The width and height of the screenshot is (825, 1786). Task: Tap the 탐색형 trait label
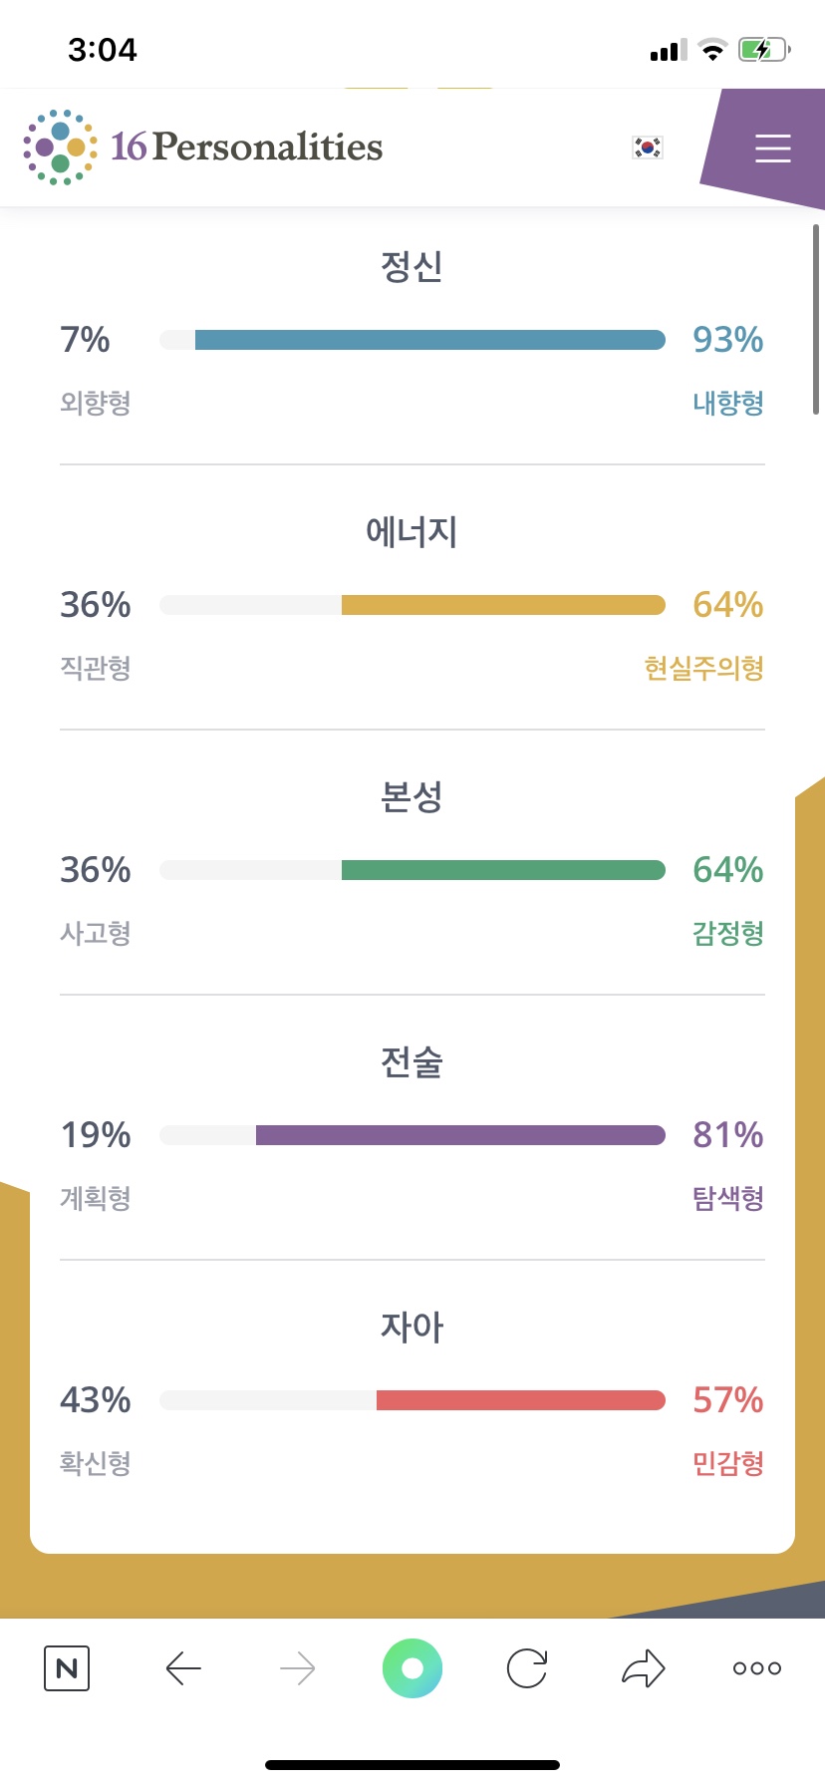coord(728,1198)
